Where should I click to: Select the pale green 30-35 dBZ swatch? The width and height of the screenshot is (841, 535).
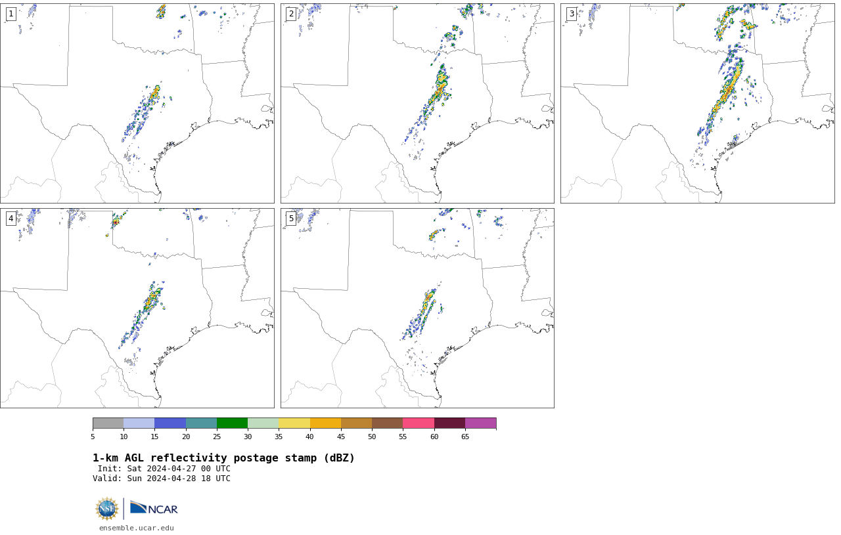[x=263, y=423]
